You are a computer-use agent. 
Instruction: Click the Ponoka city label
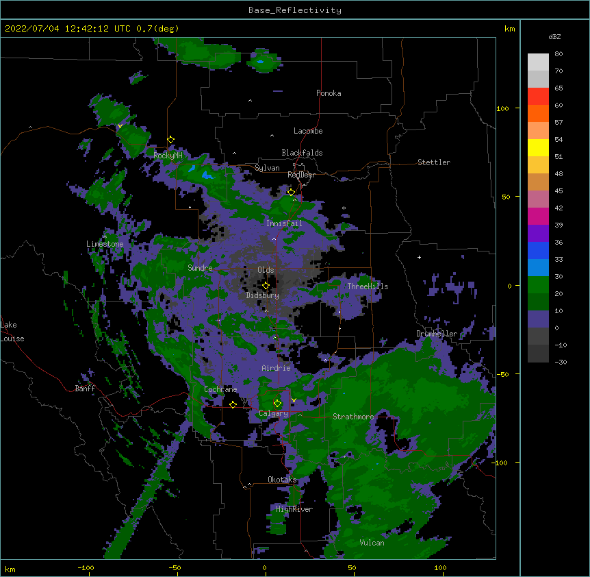point(329,93)
